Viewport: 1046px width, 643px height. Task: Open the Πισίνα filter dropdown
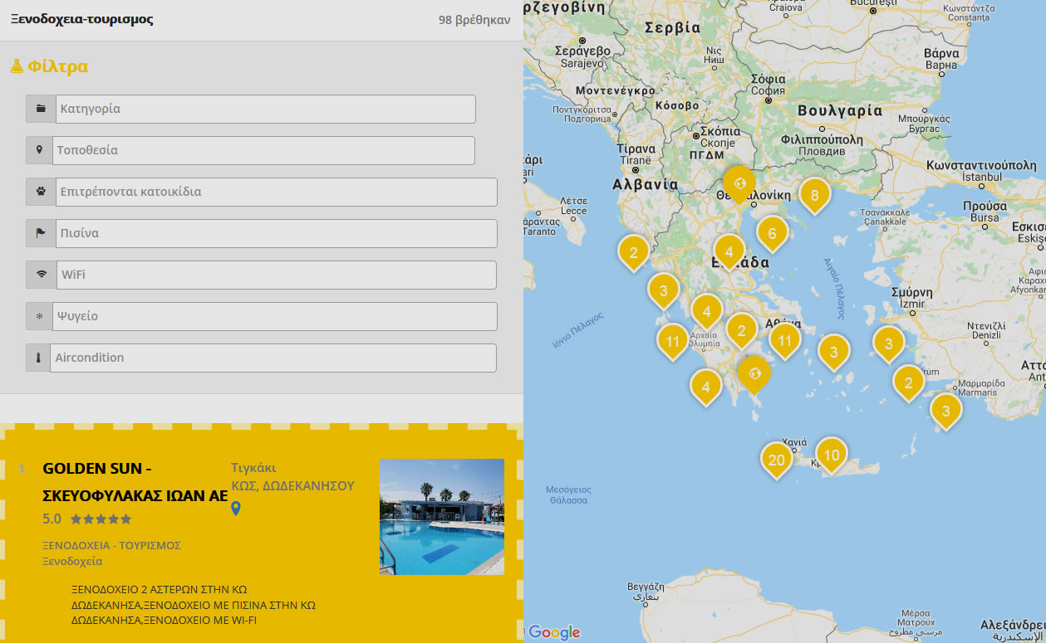point(276,233)
